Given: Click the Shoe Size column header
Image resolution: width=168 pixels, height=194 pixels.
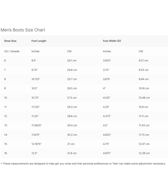Looking at the screenshot, I should coord(10,41).
